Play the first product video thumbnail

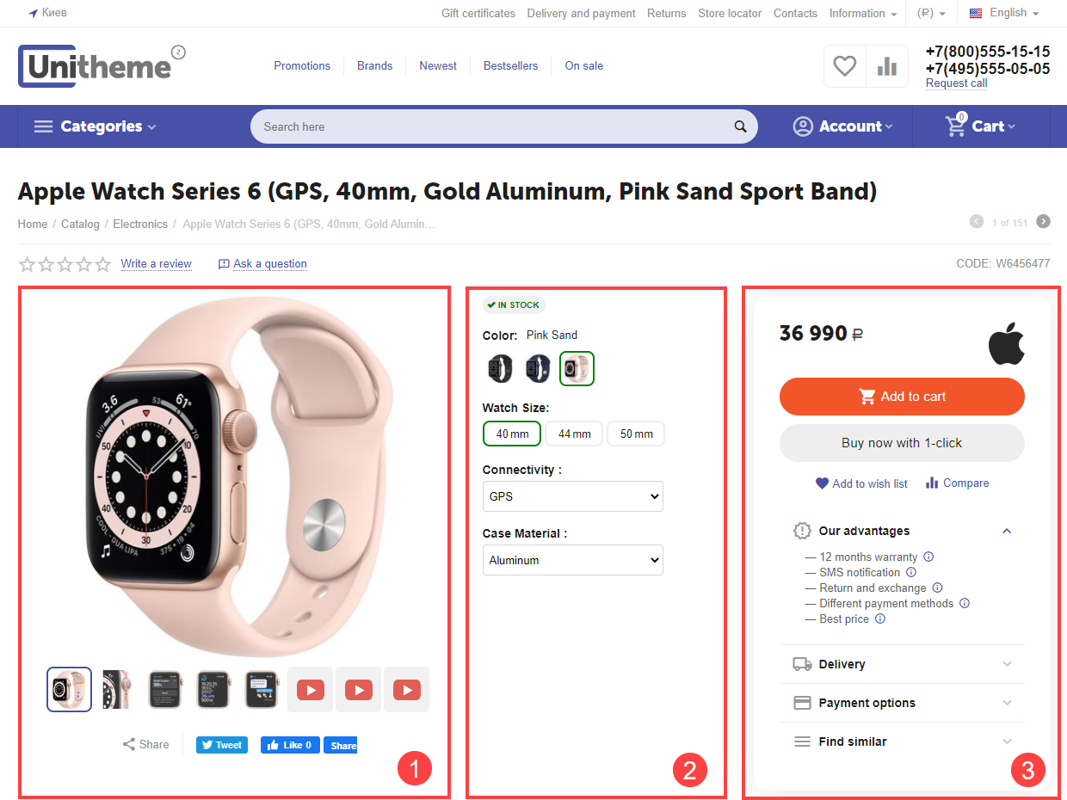point(311,690)
